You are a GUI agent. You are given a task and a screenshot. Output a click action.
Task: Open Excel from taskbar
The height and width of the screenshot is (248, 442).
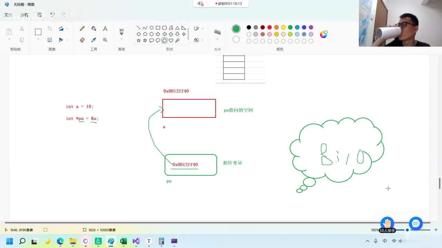(x=123, y=241)
